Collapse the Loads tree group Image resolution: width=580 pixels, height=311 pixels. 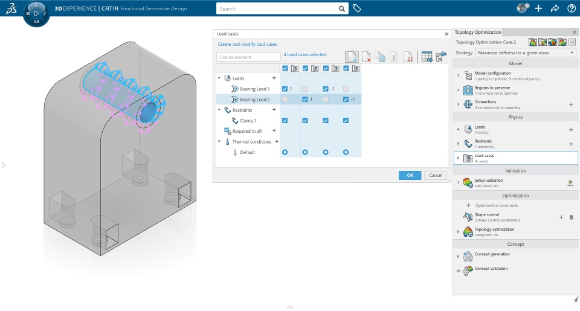click(219, 78)
